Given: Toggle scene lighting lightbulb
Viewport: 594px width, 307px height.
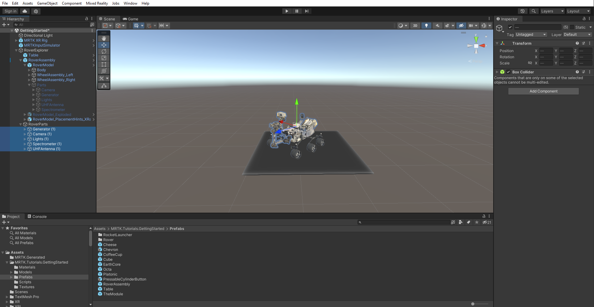Looking at the screenshot, I should pyautogui.click(x=426, y=26).
